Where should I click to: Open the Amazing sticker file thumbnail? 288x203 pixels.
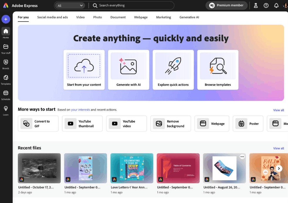[224, 168]
